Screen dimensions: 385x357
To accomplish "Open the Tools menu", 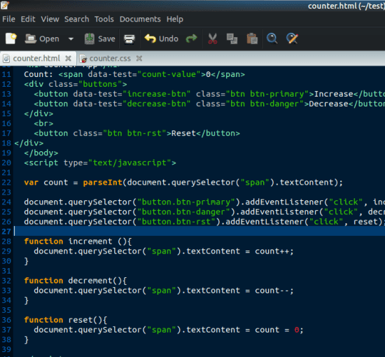I will click(104, 19).
